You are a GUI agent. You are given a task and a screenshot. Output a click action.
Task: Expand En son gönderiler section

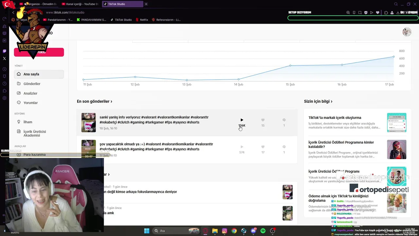click(95, 102)
